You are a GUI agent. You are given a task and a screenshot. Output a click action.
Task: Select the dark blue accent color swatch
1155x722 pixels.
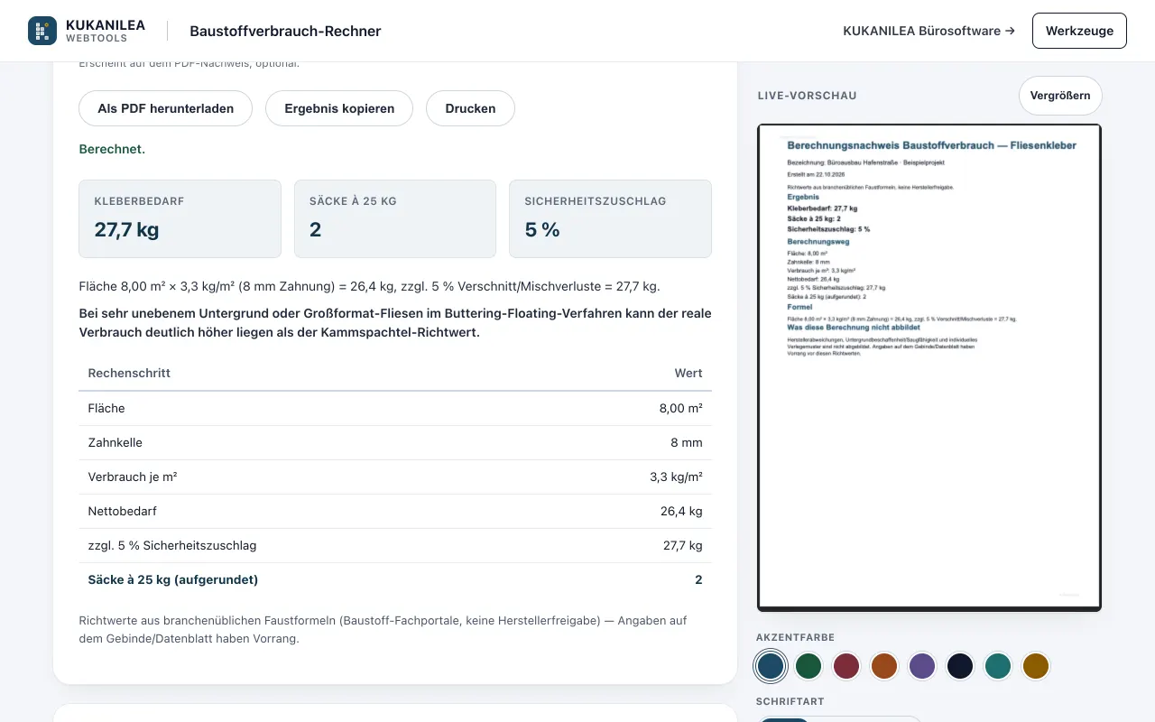(771, 666)
